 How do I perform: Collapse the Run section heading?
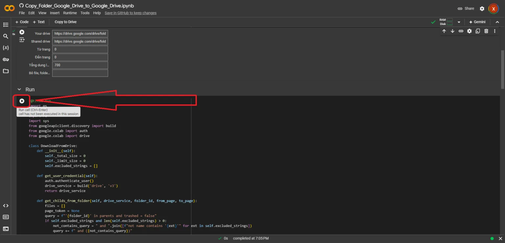(19, 90)
